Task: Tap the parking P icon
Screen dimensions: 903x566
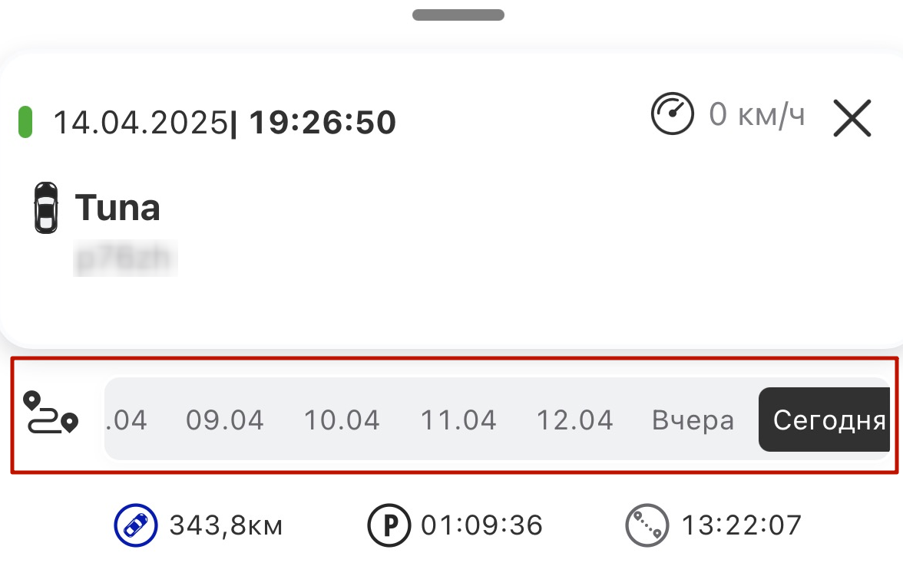Action: pos(389,525)
